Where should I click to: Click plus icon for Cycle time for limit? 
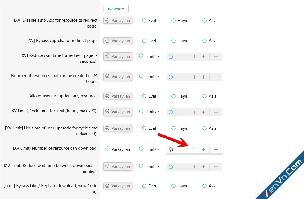(203, 112)
